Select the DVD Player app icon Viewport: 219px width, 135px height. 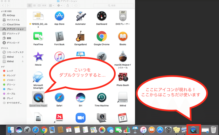pos(123,16)
